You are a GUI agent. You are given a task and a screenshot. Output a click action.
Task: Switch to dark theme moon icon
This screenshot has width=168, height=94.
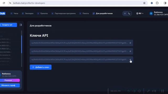point(129,14)
